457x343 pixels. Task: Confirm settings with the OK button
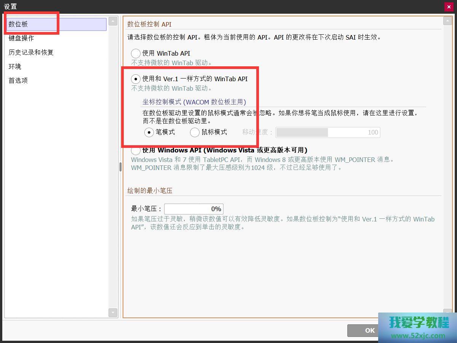point(366,330)
